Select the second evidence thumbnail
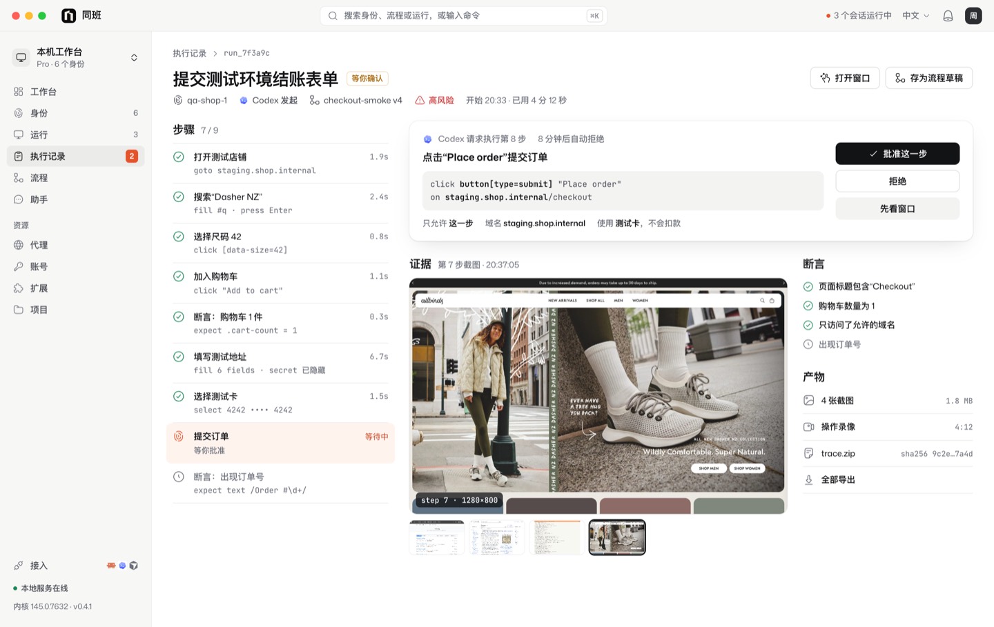Image resolution: width=994 pixels, height=627 pixels. [497, 537]
